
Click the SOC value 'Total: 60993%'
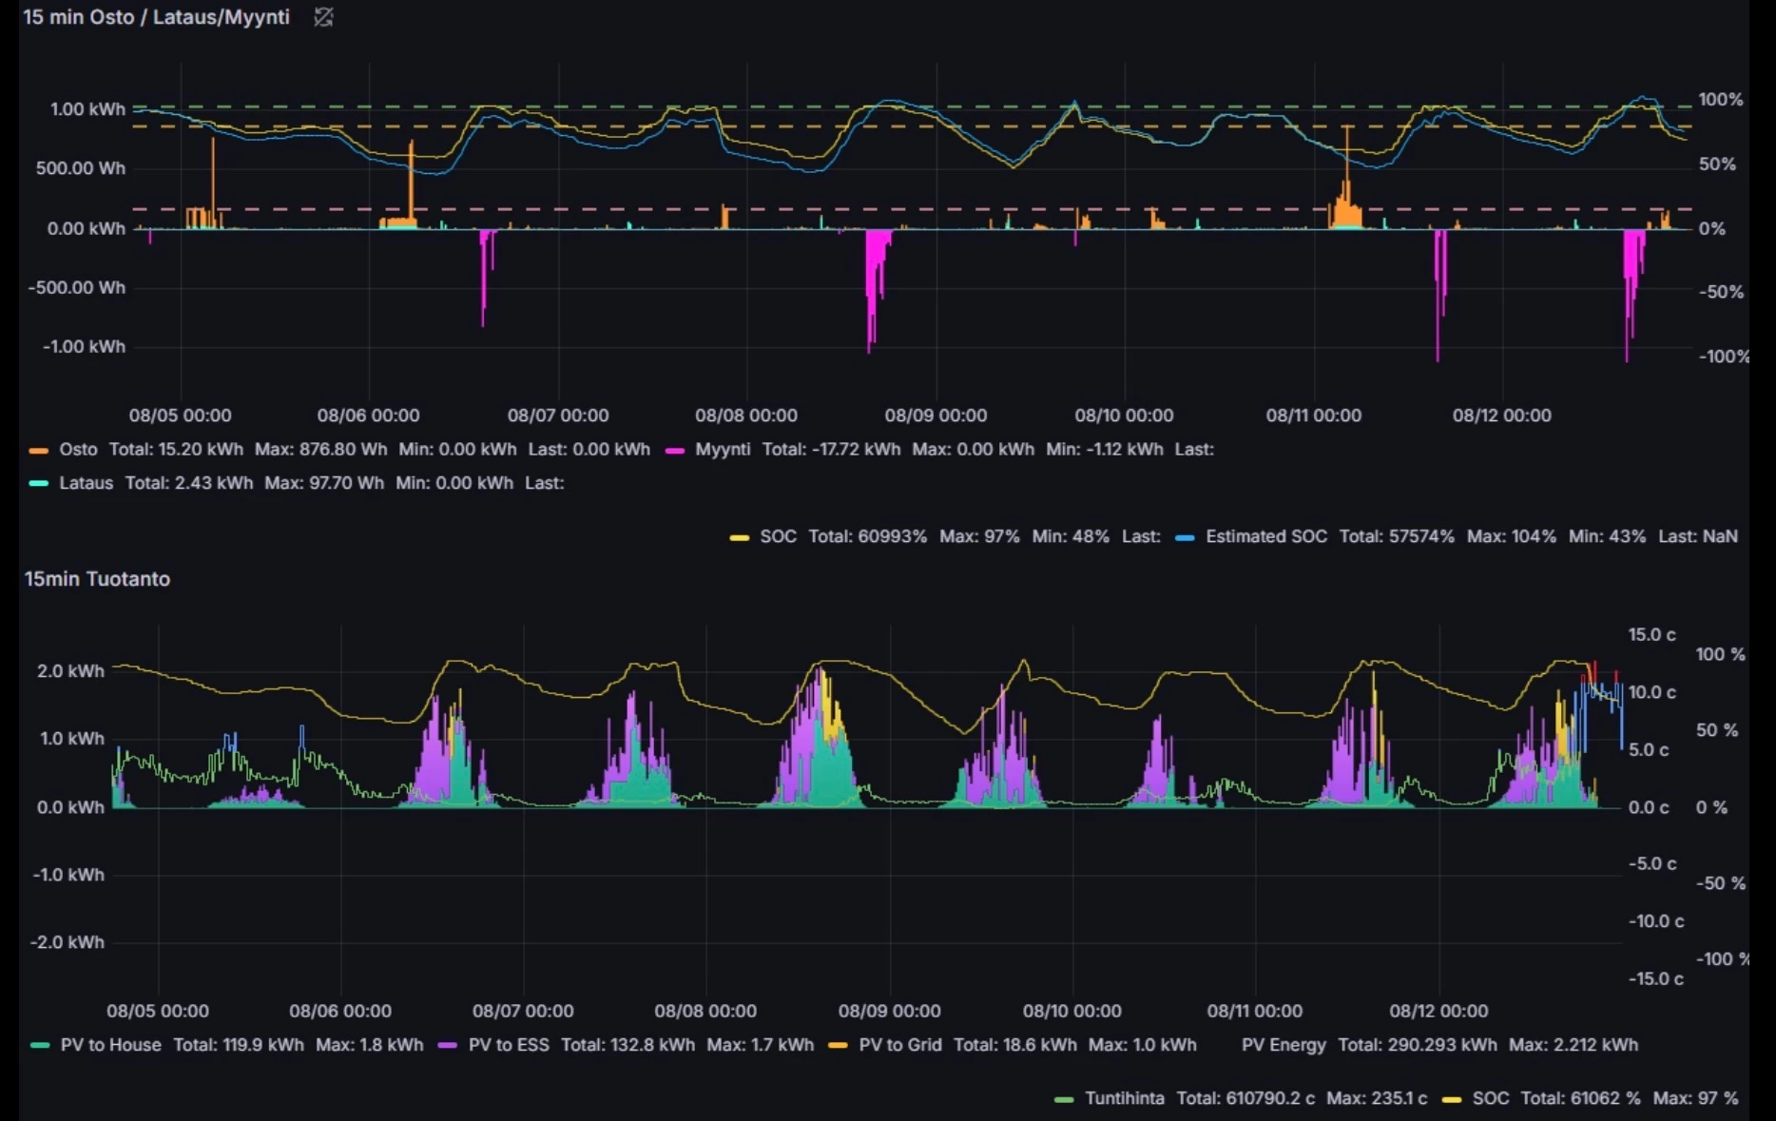tap(868, 536)
